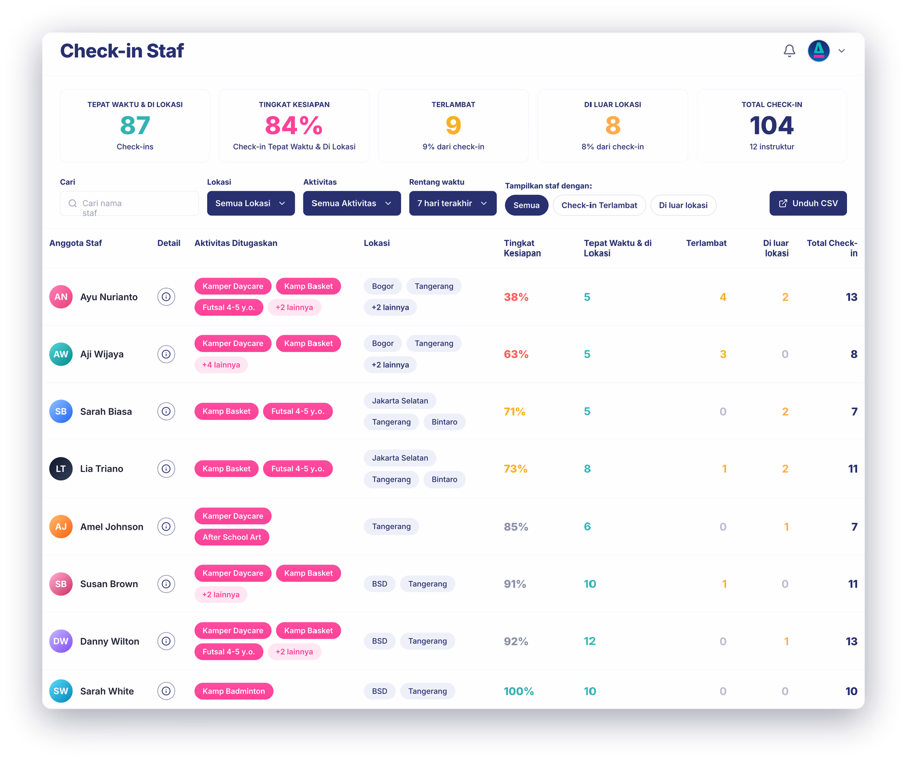Select the Semua staff filter
Image resolution: width=907 pixels, height=760 pixels.
(527, 205)
